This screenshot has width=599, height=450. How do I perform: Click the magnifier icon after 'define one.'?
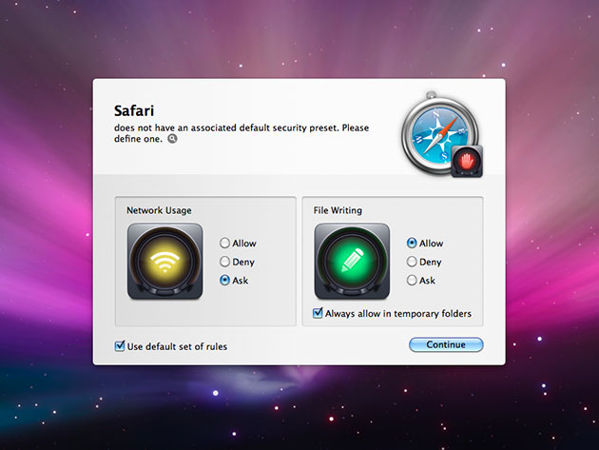[173, 139]
